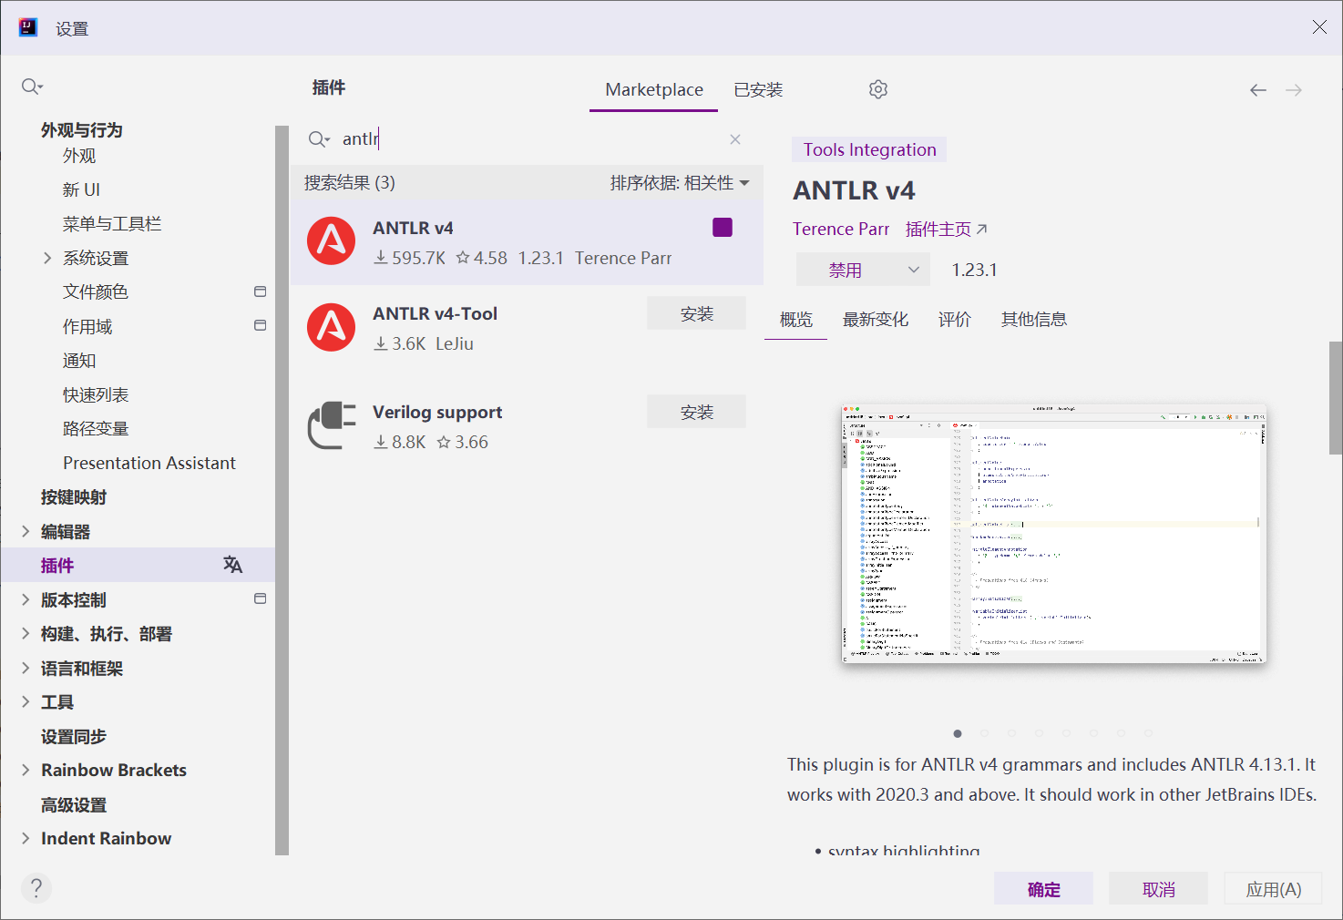Click the project-level icon beside 版本控制
Viewport: 1343px width, 920px height.
[x=261, y=598]
